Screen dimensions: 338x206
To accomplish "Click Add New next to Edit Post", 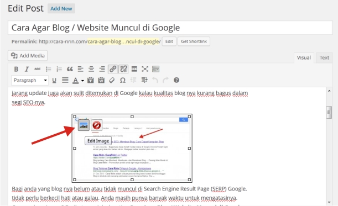I will [61, 9].
